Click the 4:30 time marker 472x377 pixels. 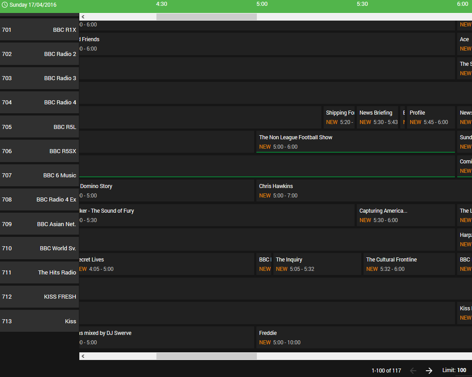coord(162,4)
